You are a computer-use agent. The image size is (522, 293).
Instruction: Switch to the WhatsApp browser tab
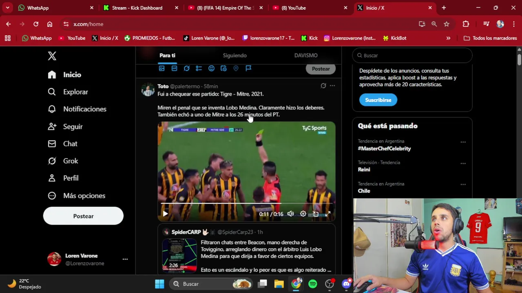[x=55, y=8]
